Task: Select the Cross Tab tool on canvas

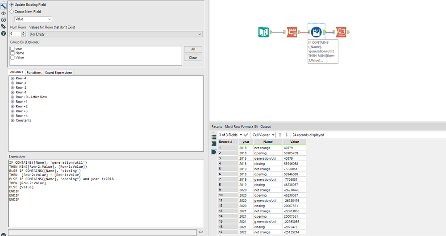Action: coord(341,32)
